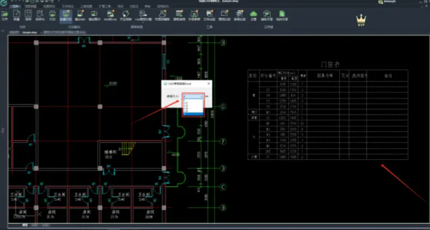Close the CAD to Excel dialog

tap(208, 84)
